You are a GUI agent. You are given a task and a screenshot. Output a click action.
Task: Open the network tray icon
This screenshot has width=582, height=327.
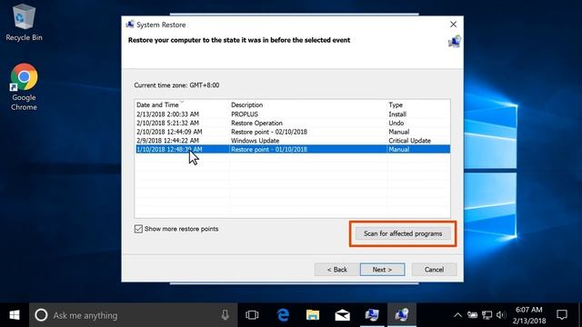tap(487, 315)
